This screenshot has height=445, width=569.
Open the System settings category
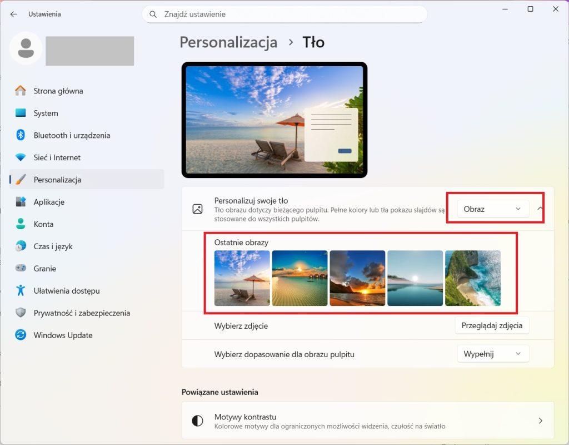pos(46,113)
